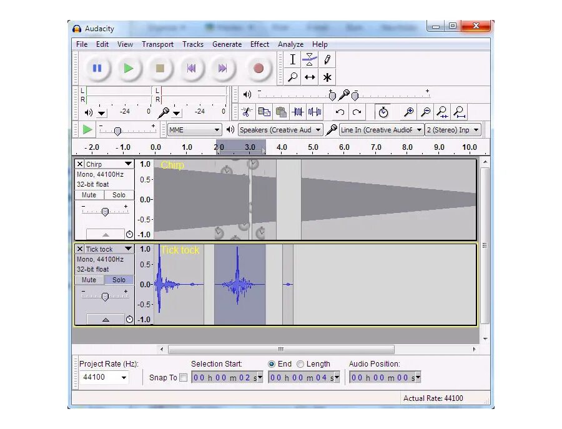This screenshot has width=562, height=429.
Task: Click the Zoom In icon
Action: [x=408, y=112]
